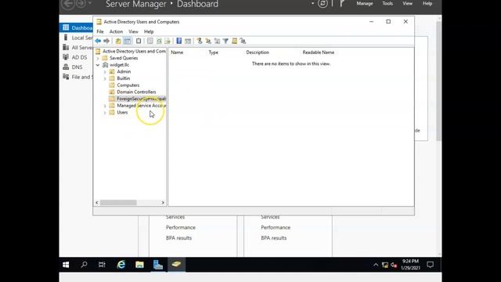Select Saved Queries tree item

[124, 58]
